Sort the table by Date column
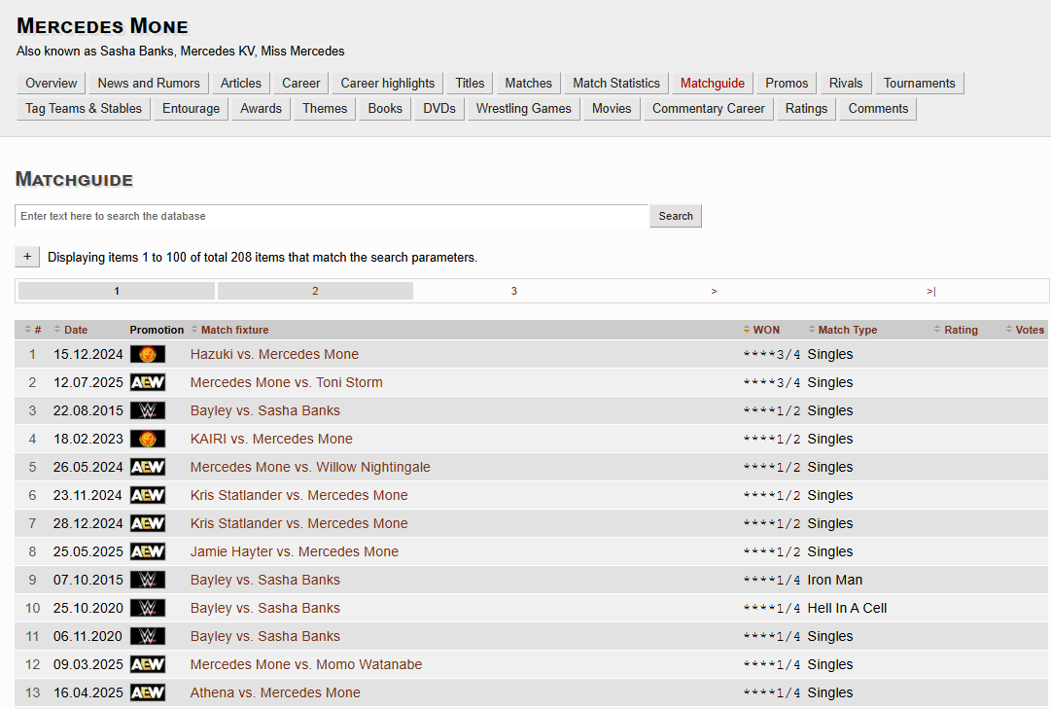Viewport: 1051px width, 709px height. (75, 330)
